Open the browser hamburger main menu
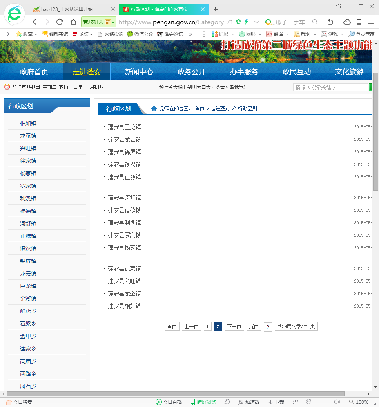 click(370, 22)
